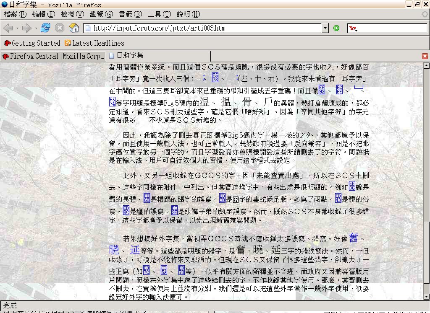Close the current tab with red X
This screenshot has width=430, height=313.
tap(425, 56)
